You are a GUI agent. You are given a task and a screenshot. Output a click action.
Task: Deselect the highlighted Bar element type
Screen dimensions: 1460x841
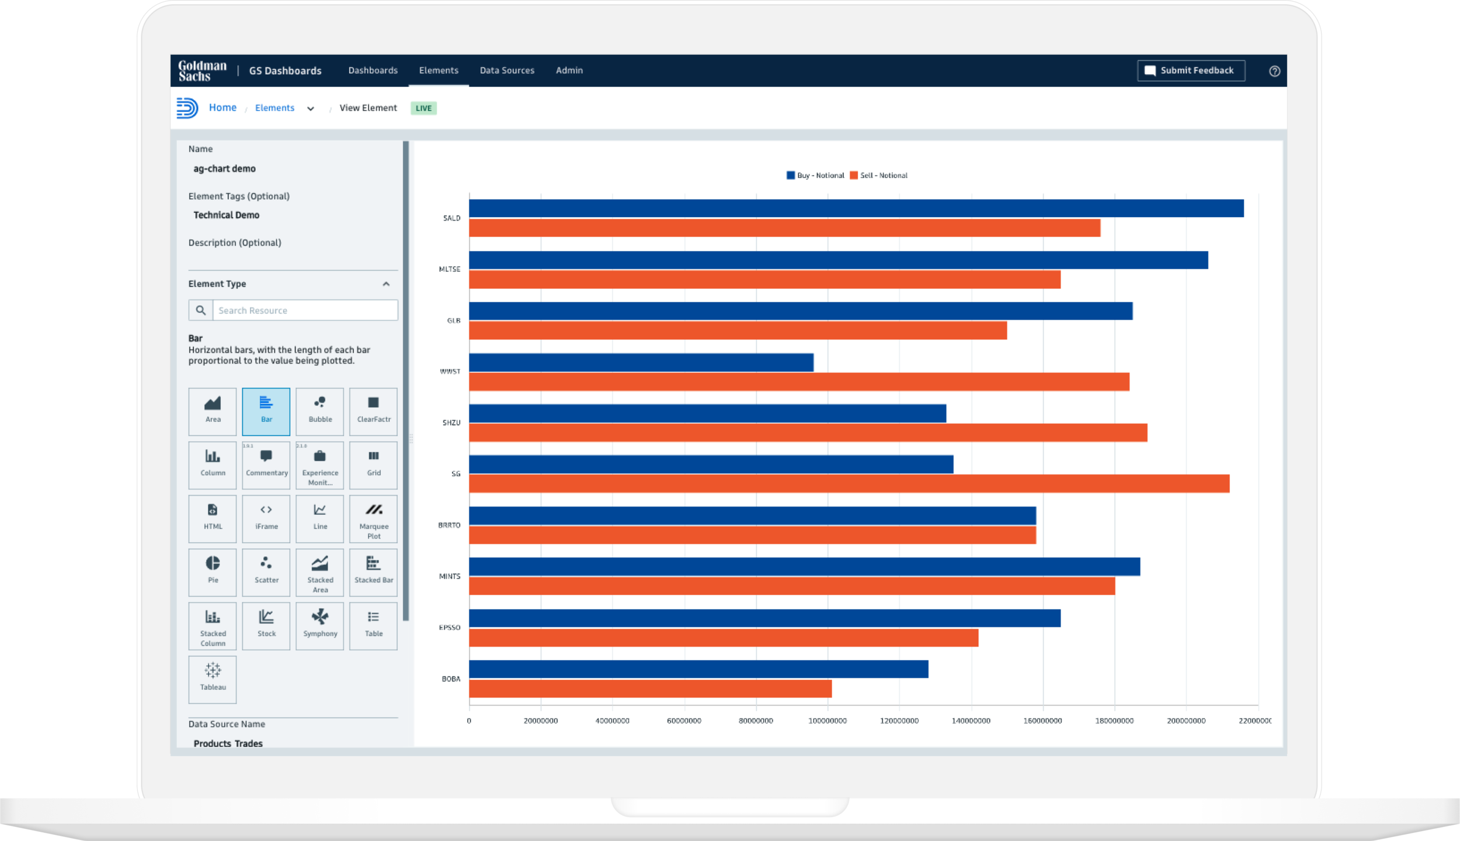pyautogui.click(x=266, y=411)
